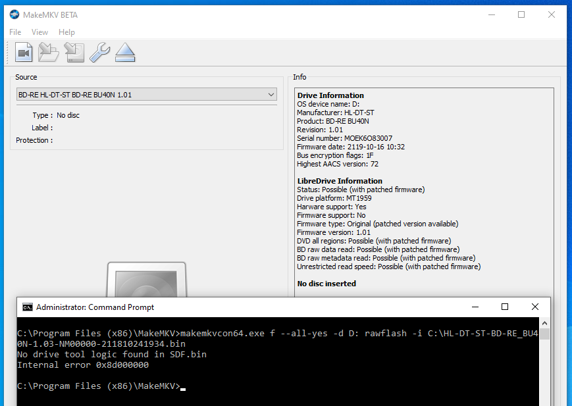Open the Help menu
Viewport: 572px width, 406px height.
pos(66,32)
